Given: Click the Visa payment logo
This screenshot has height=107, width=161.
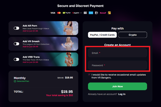Looking at the screenshot, I should pos(53,13).
